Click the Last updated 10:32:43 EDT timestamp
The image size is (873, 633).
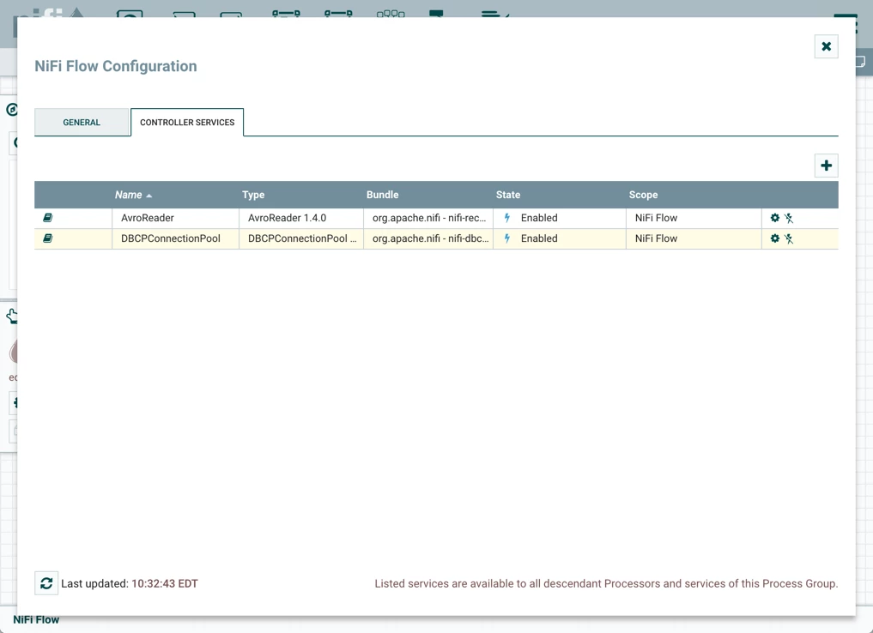click(164, 583)
